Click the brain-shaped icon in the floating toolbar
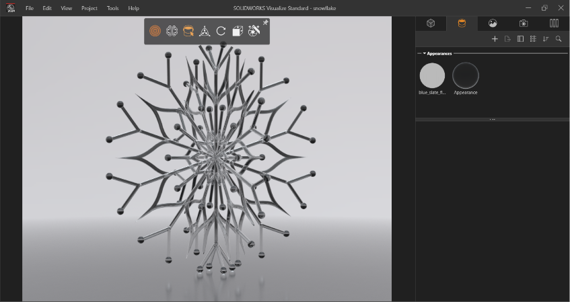 [172, 31]
